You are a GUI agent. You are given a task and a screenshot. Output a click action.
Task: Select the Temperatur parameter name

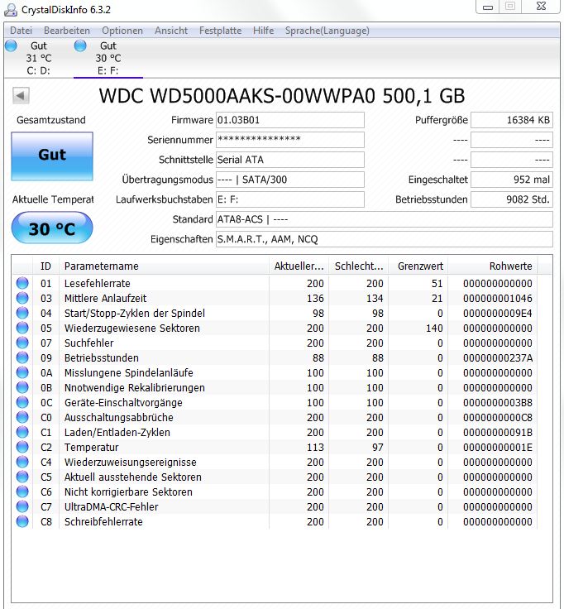92,448
